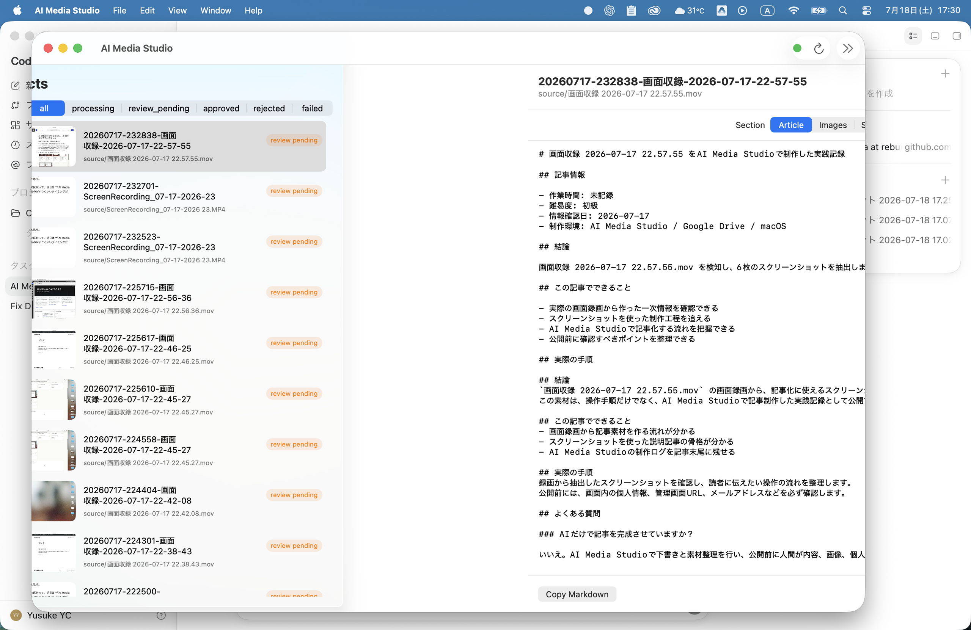Screen dimensions: 971x630
Task: Open Wi-Fi status in menu bar
Action: [x=793, y=11]
